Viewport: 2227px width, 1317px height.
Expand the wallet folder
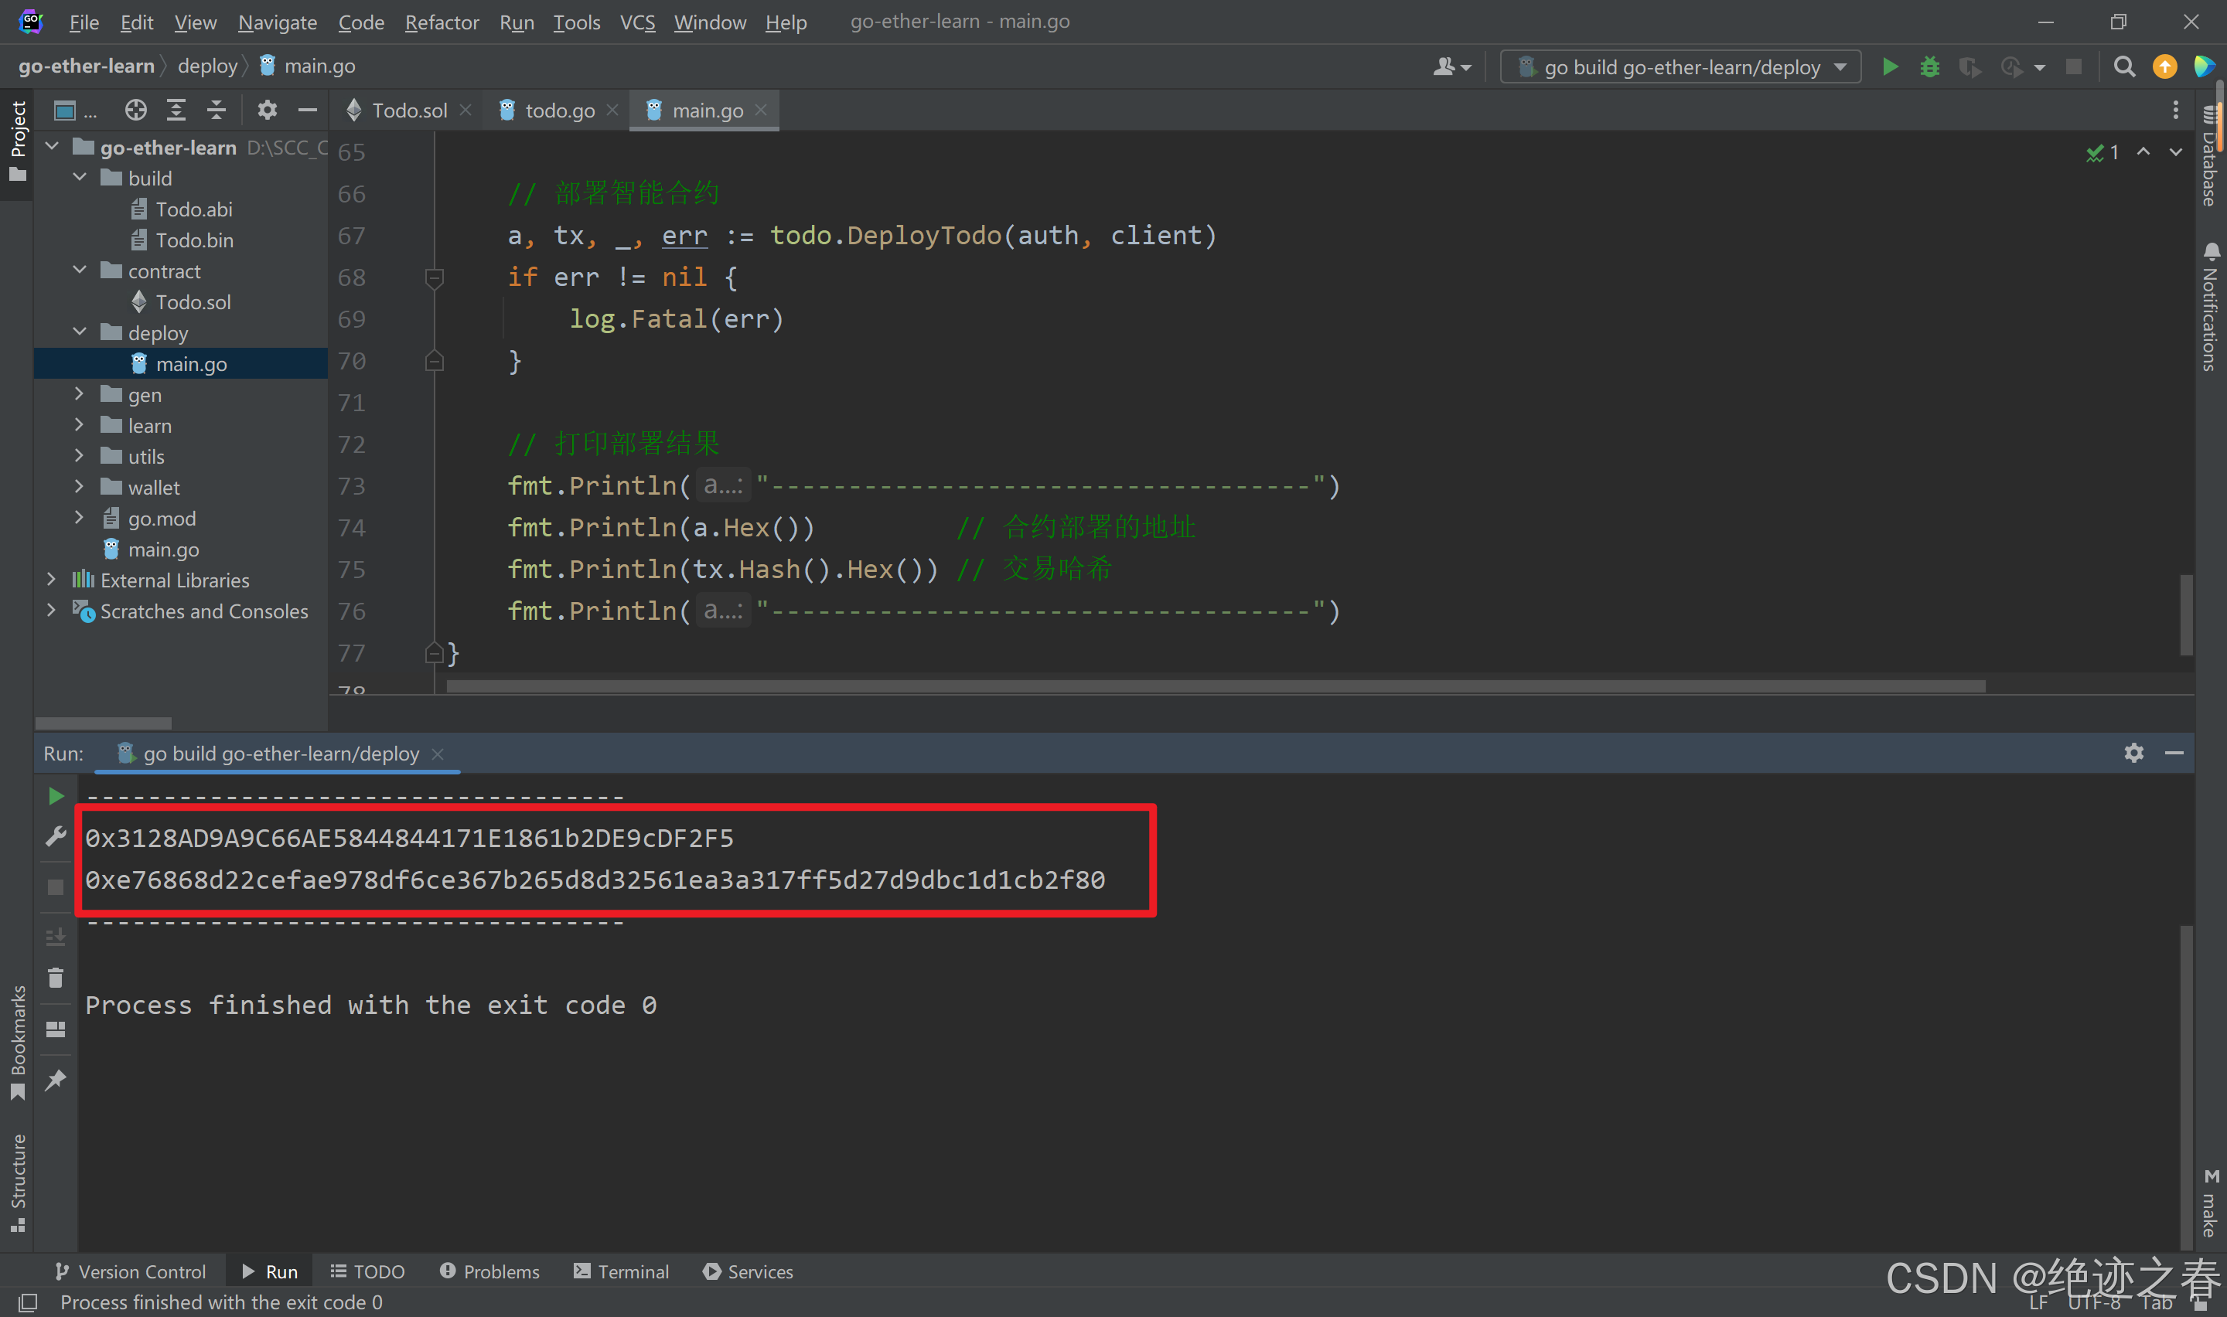79,486
